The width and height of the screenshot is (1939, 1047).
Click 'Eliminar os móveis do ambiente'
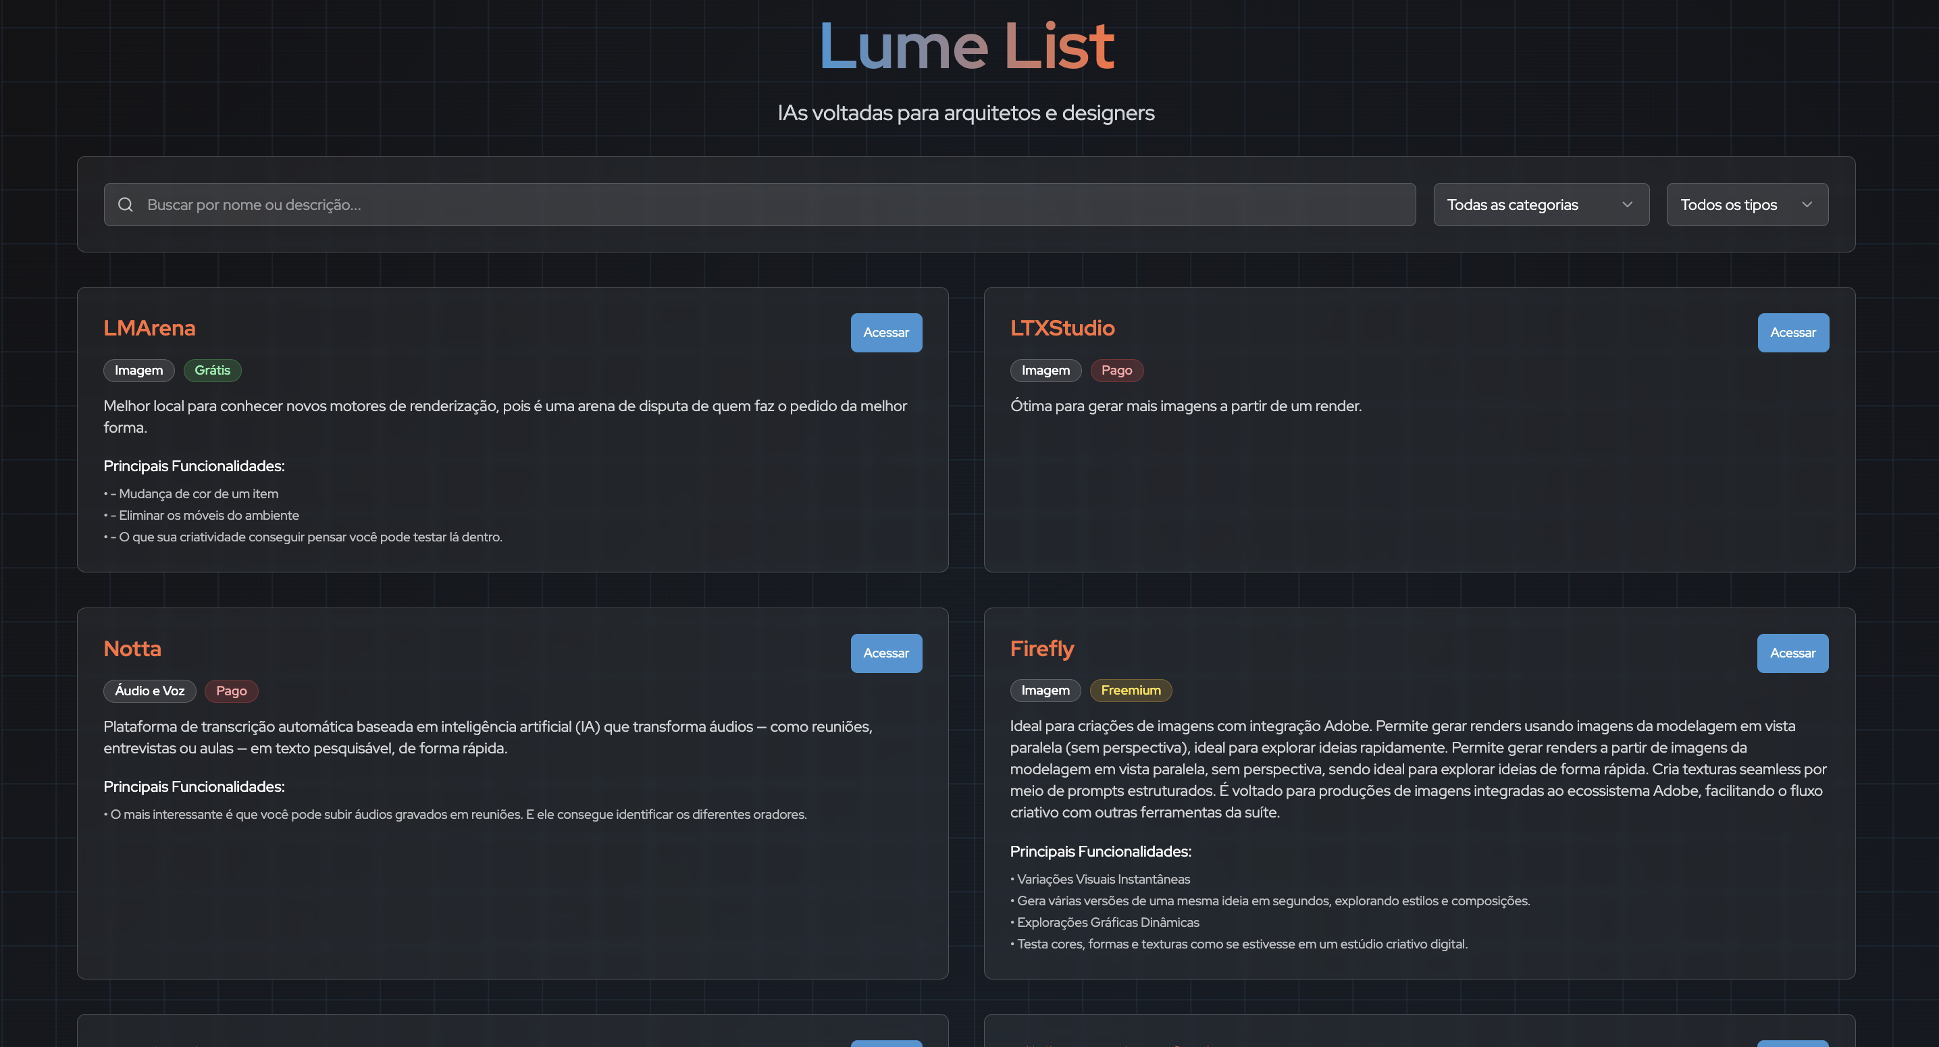point(209,515)
